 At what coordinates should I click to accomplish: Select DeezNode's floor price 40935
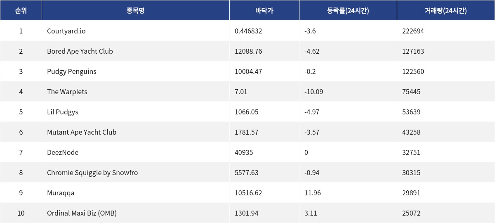click(244, 152)
